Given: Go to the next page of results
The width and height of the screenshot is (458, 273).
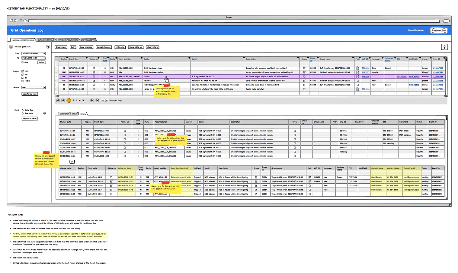Looking at the screenshot, I should [92, 100].
